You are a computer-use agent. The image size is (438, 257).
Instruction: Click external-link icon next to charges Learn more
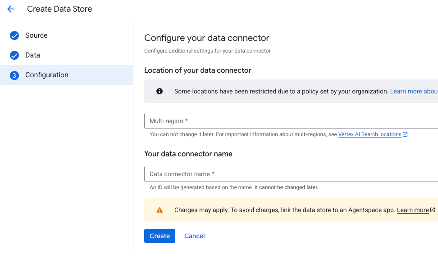click(x=433, y=210)
